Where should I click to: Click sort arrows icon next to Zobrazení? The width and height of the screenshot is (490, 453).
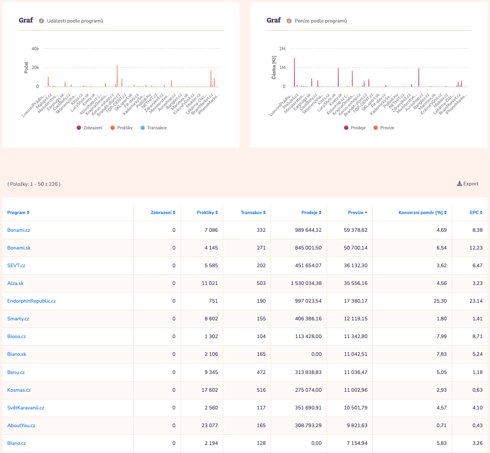coord(174,213)
